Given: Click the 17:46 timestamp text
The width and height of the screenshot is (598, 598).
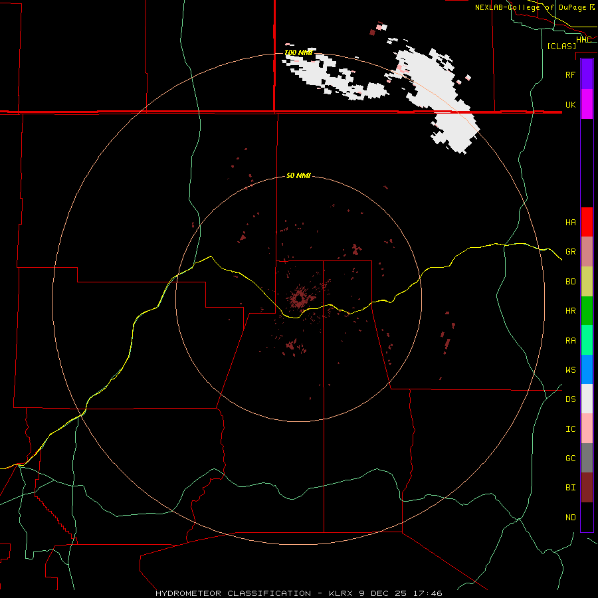Looking at the screenshot, I should click(x=428, y=593).
